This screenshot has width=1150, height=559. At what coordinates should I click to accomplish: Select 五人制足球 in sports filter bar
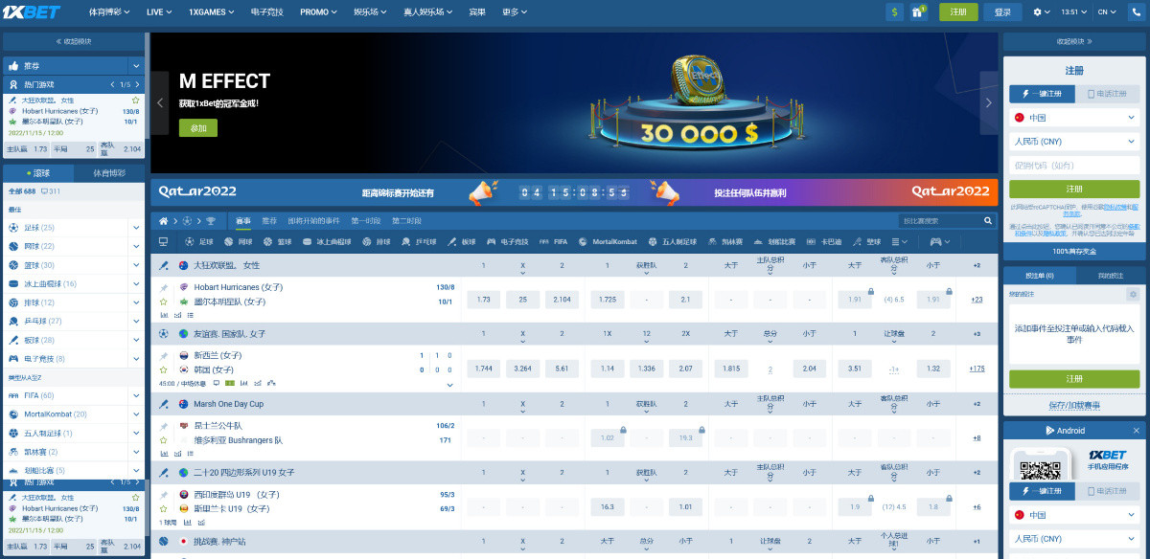(x=673, y=242)
